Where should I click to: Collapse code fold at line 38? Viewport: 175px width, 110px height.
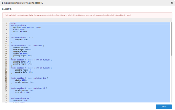8,98
